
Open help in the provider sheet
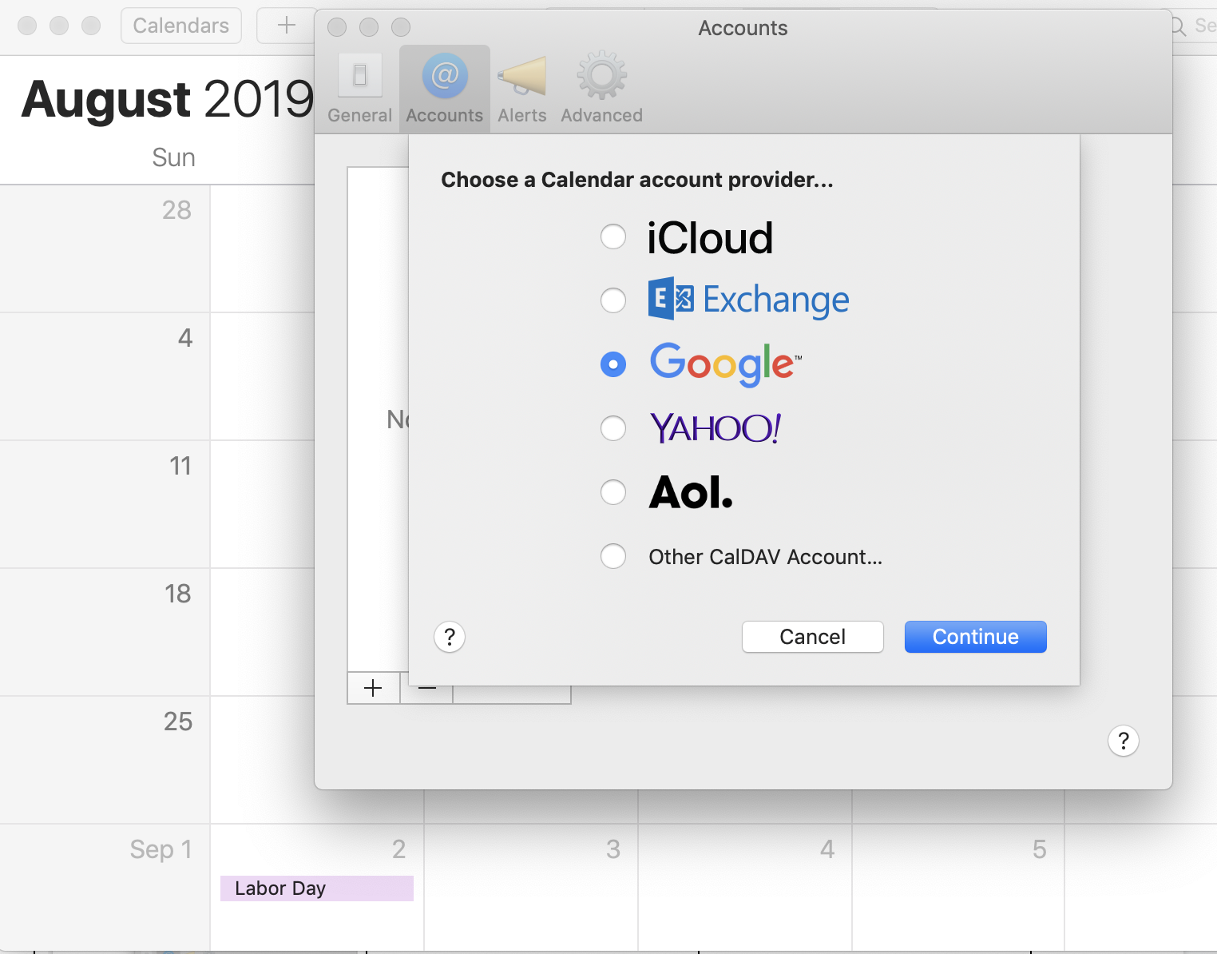[x=450, y=637]
